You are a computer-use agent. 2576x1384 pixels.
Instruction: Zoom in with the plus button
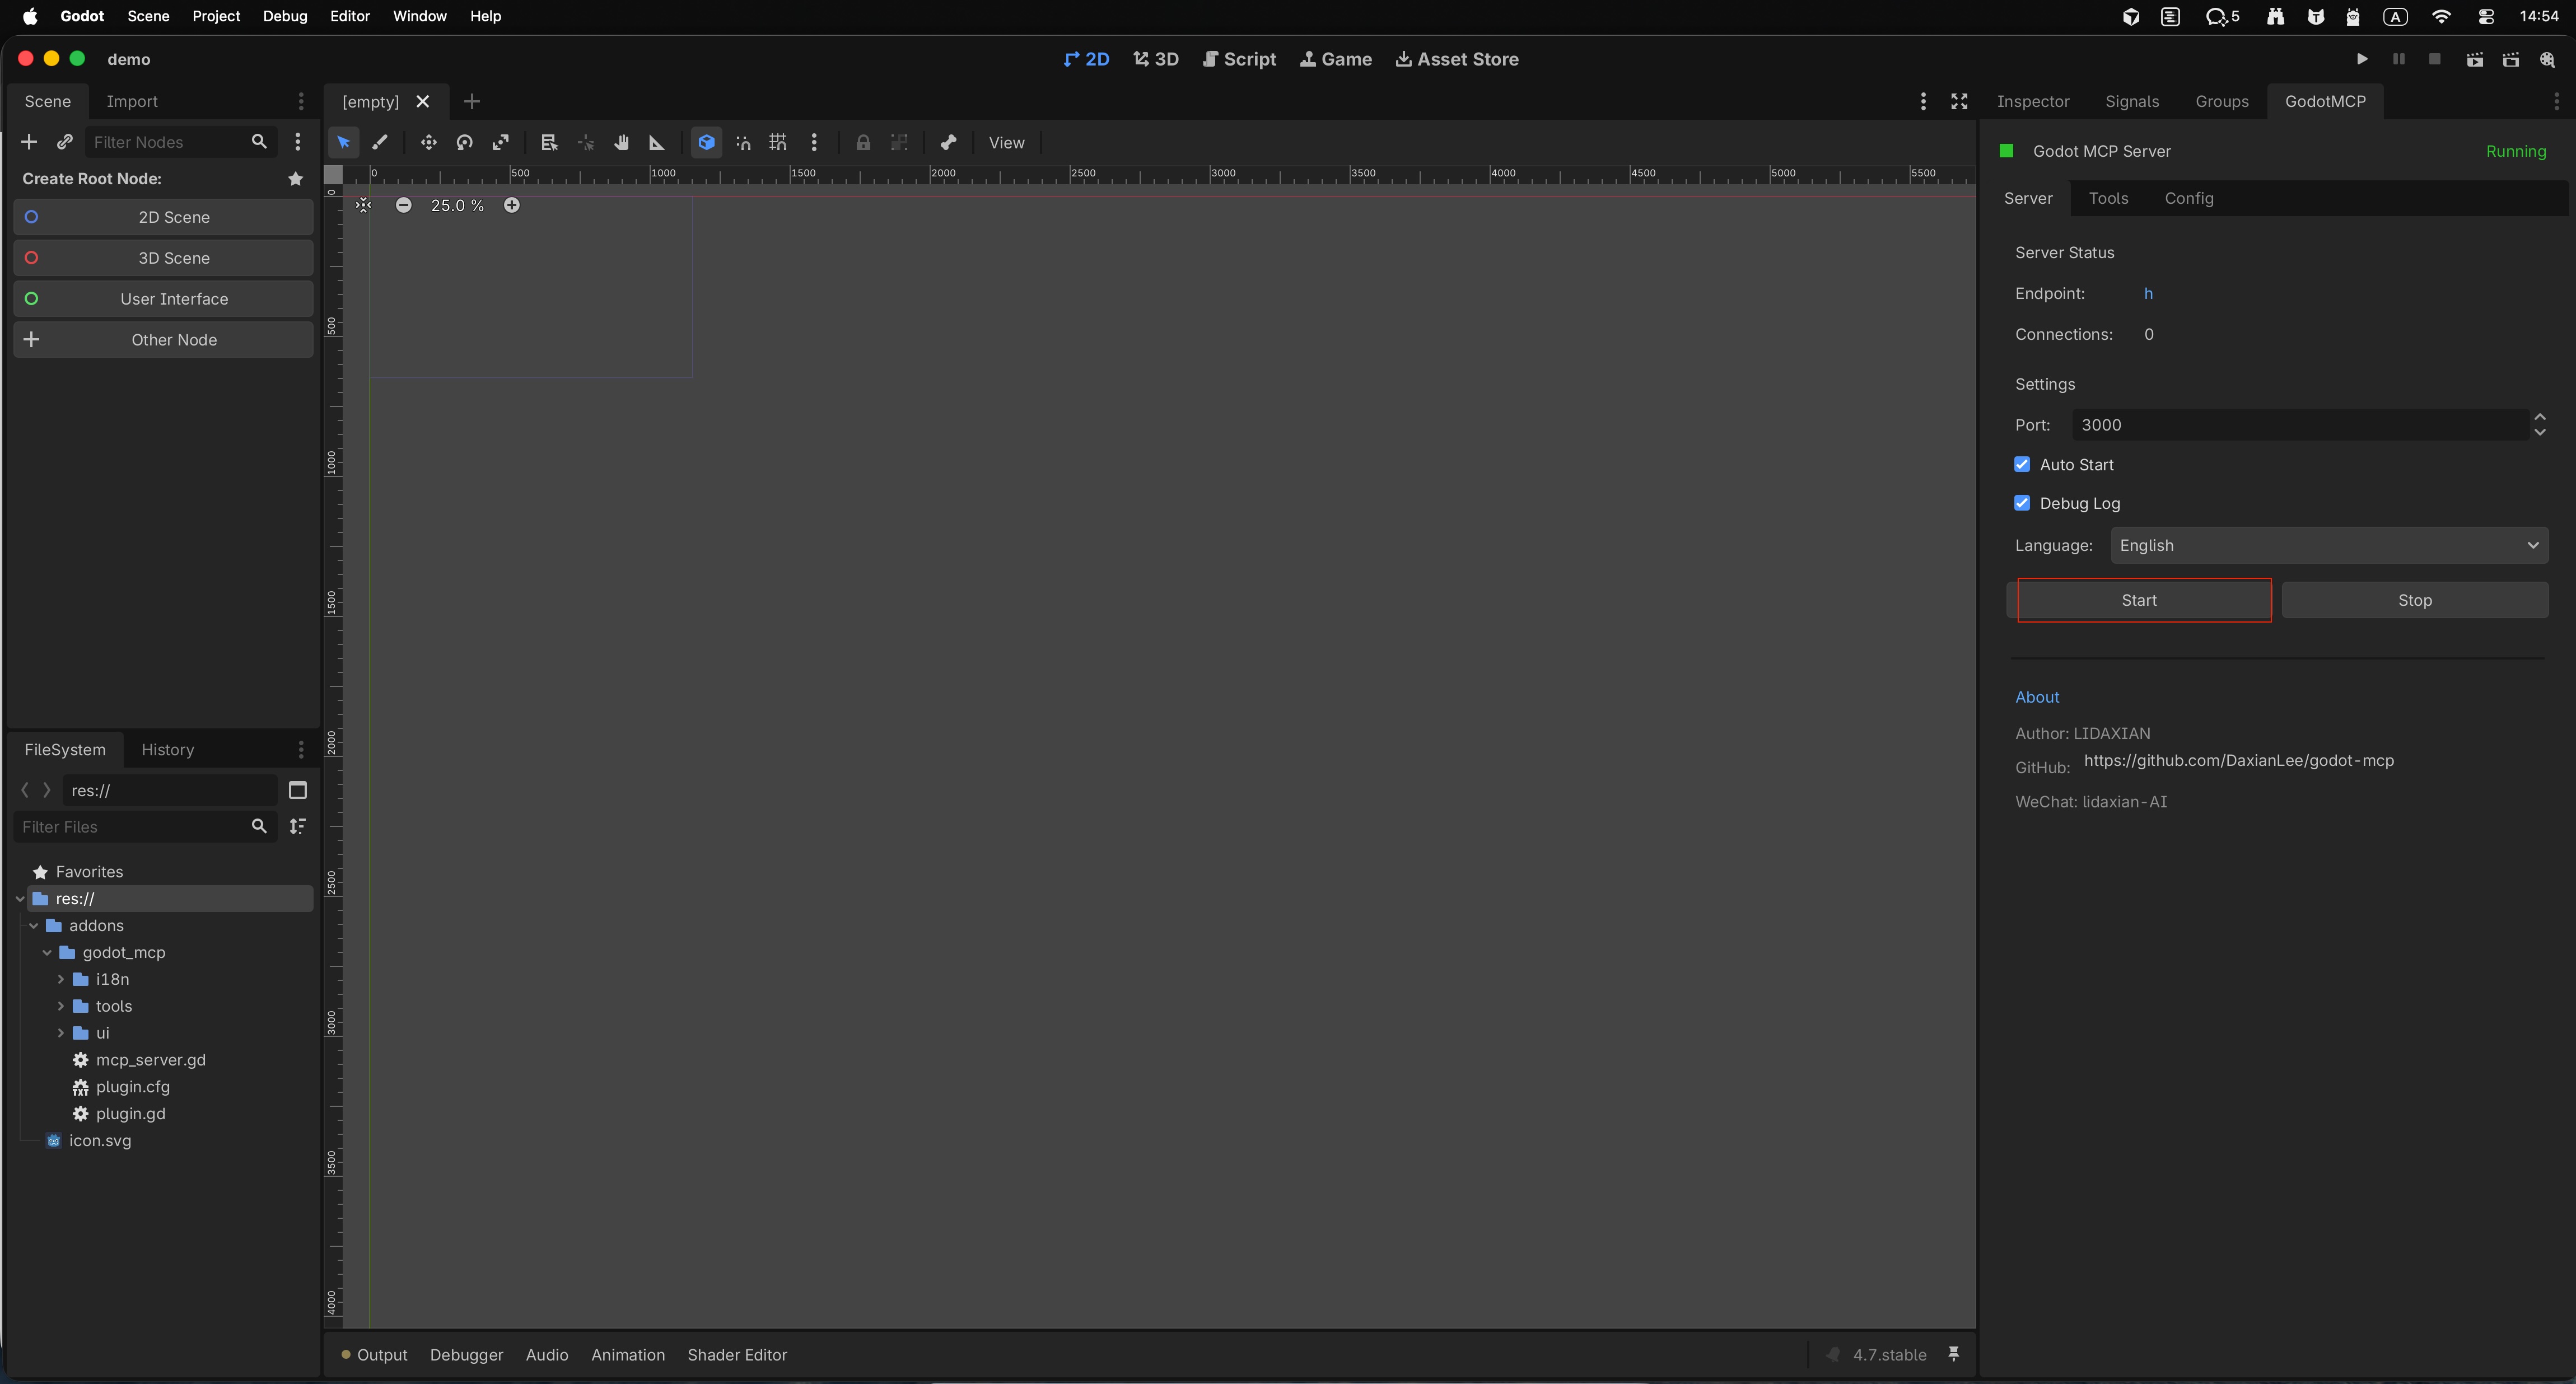512,205
